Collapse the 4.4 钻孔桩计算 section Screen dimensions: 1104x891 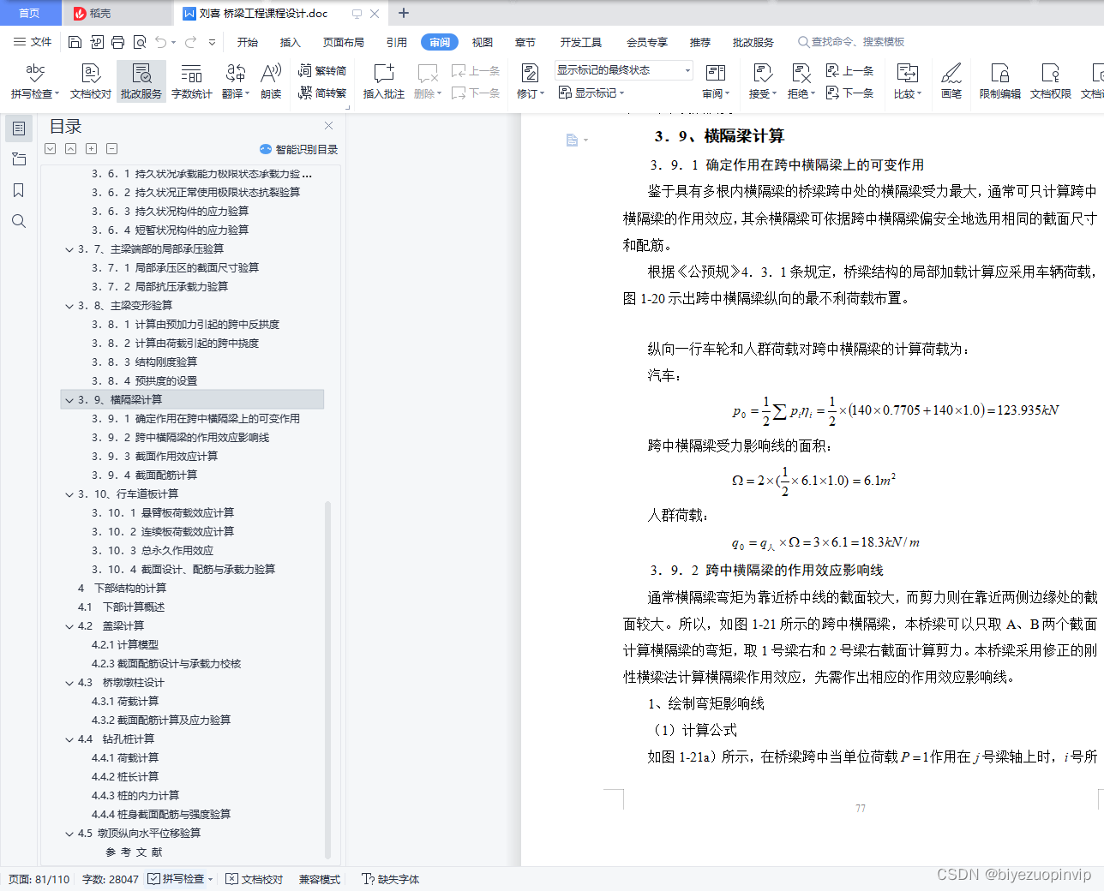tap(69, 739)
